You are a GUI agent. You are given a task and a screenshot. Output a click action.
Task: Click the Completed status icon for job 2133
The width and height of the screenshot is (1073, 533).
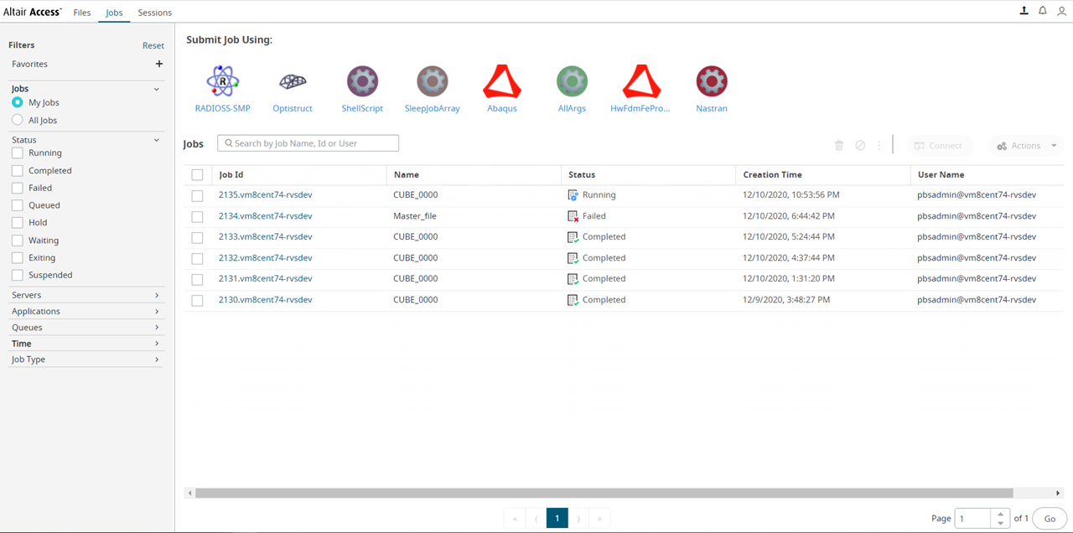pyautogui.click(x=573, y=237)
